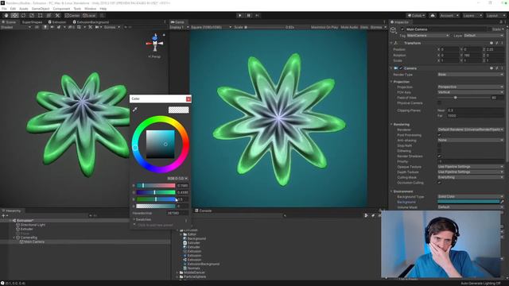Open the Collab dropdown

[416, 15]
